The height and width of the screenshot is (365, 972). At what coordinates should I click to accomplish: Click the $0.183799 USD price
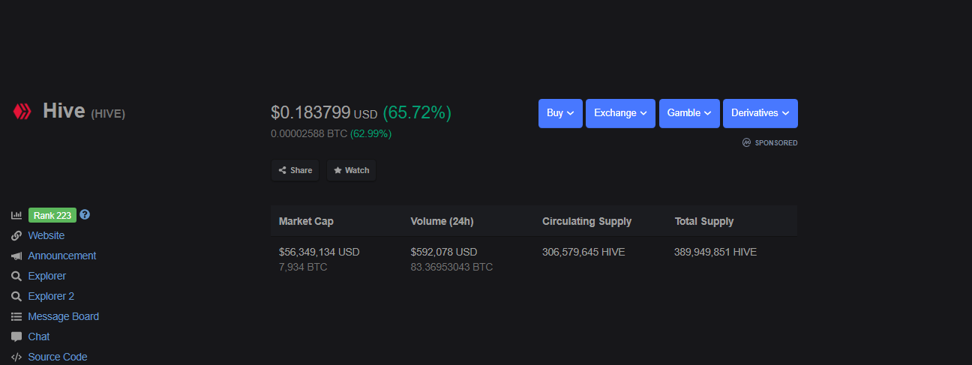coord(324,113)
